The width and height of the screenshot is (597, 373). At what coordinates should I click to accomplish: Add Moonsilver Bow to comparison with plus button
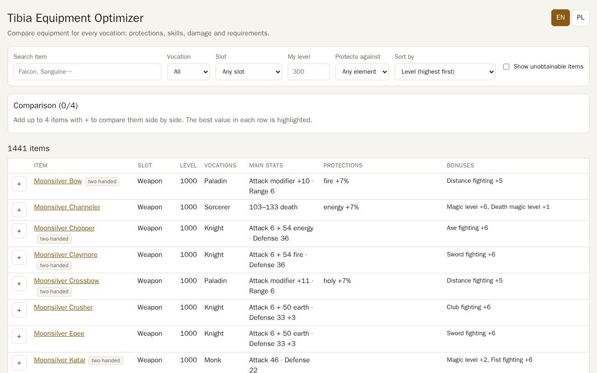19,184
